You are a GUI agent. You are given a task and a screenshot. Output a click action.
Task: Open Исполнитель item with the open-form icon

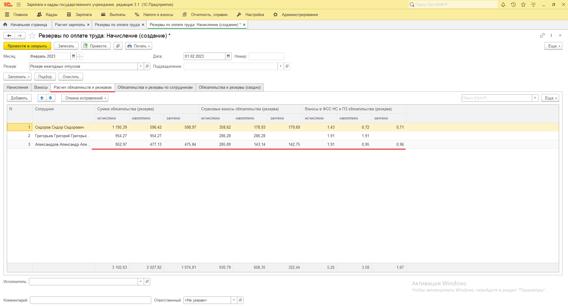point(147,281)
